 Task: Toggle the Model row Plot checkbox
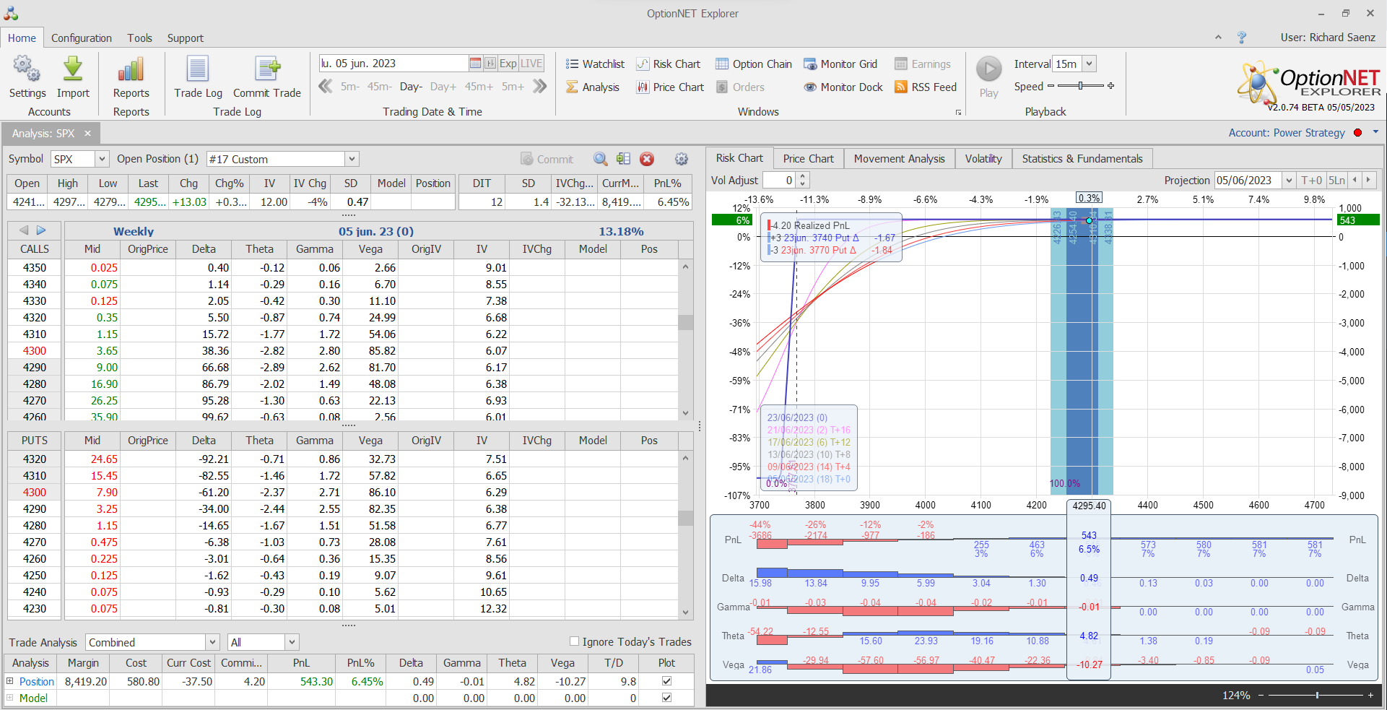(666, 698)
